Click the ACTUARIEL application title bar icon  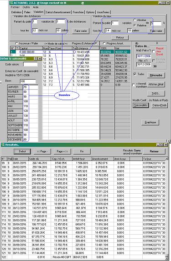click(11, 3)
